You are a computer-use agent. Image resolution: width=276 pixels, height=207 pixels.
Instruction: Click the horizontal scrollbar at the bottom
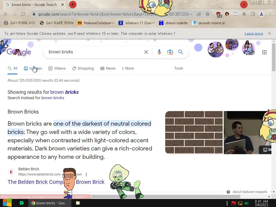click(x=166, y=196)
